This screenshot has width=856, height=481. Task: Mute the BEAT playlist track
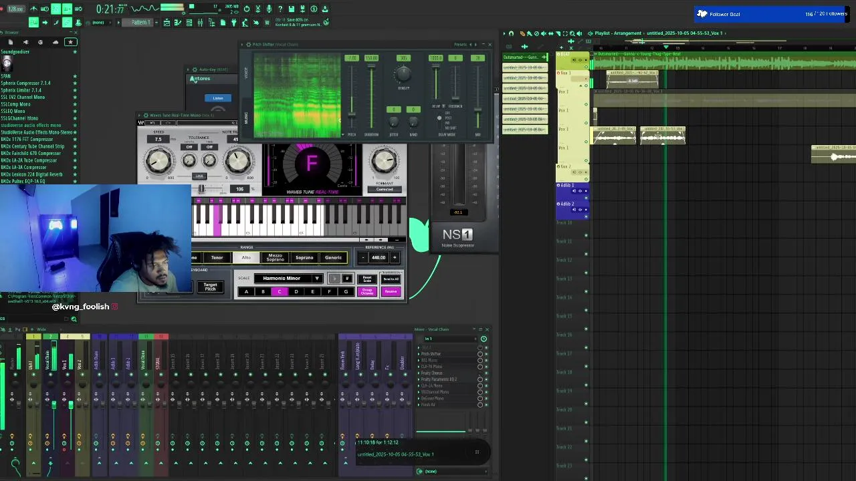coord(586,67)
